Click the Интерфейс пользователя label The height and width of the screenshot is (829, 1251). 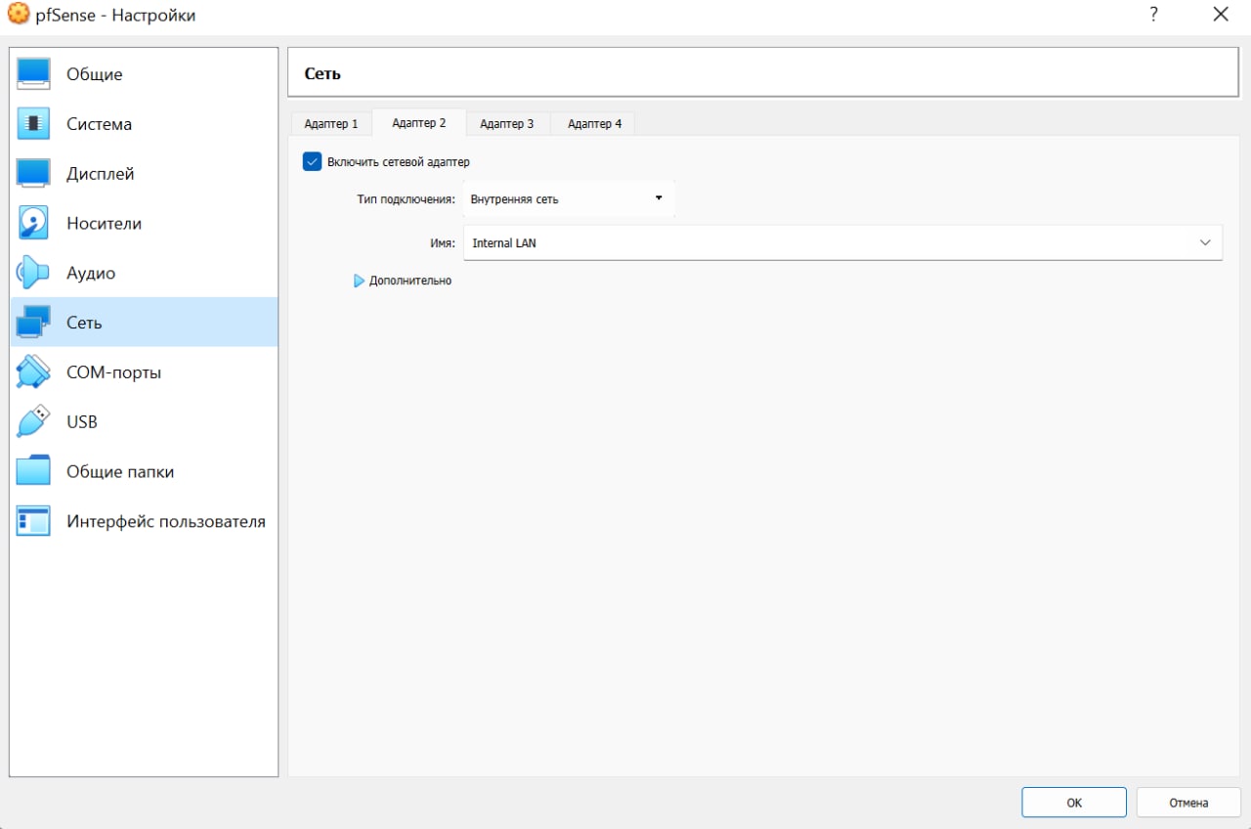pyautogui.click(x=166, y=521)
